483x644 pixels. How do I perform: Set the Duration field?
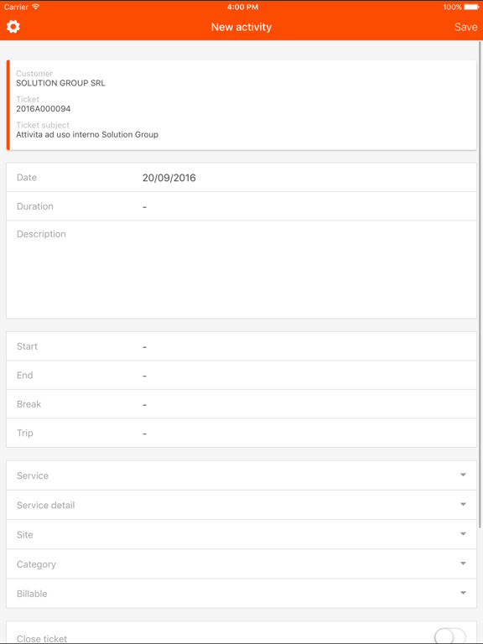tap(241, 206)
